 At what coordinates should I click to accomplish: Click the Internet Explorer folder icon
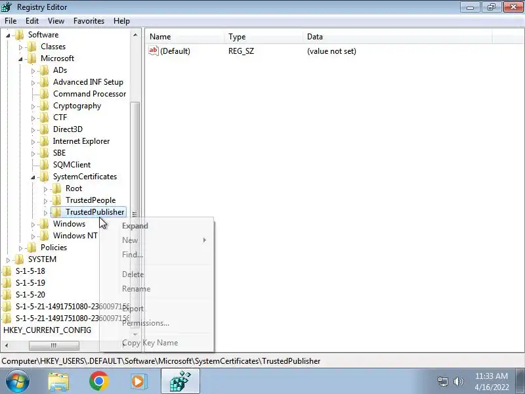click(45, 141)
